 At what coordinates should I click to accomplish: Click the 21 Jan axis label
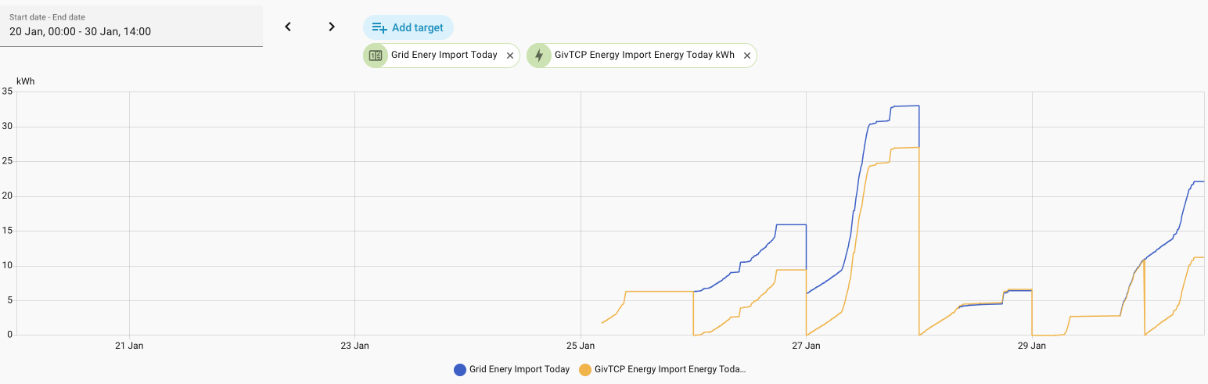129,345
